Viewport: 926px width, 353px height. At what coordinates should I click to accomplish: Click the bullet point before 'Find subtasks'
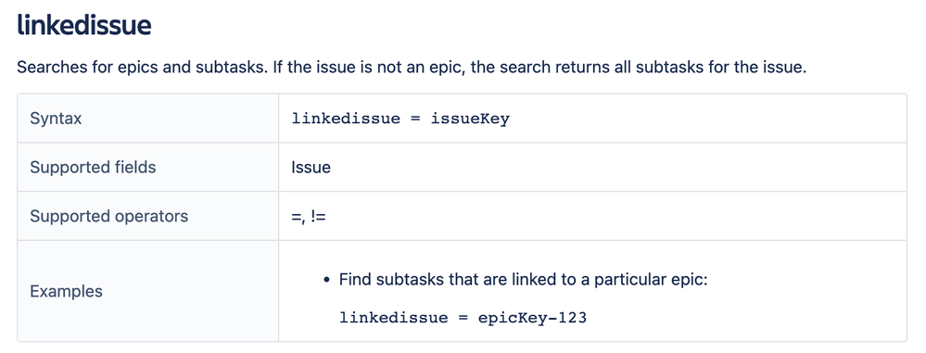click(x=327, y=279)
